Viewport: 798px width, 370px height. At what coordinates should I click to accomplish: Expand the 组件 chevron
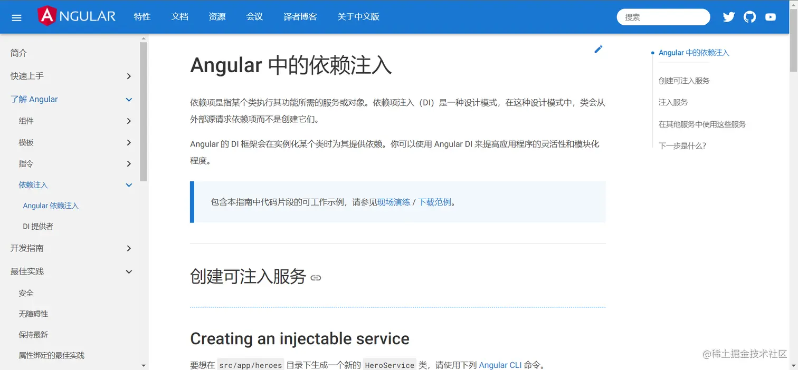129,121
